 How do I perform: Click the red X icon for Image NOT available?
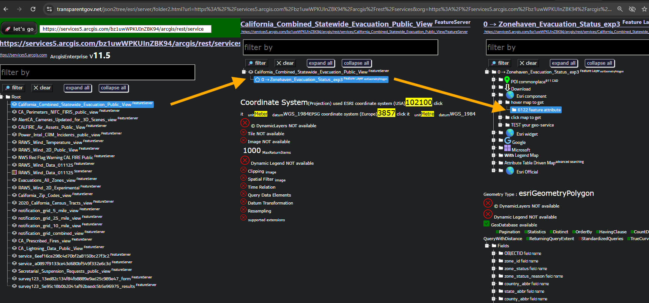coord(244,140)
